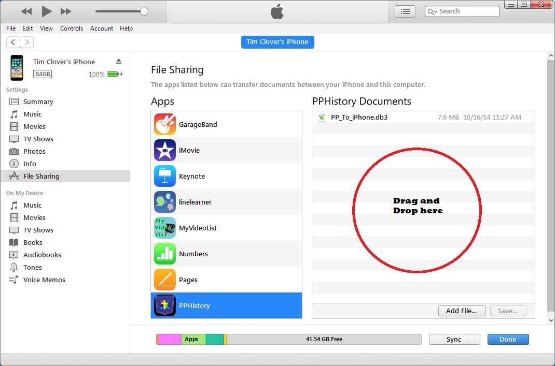
Task: Open the Edit menu
Action: [27, 28]
